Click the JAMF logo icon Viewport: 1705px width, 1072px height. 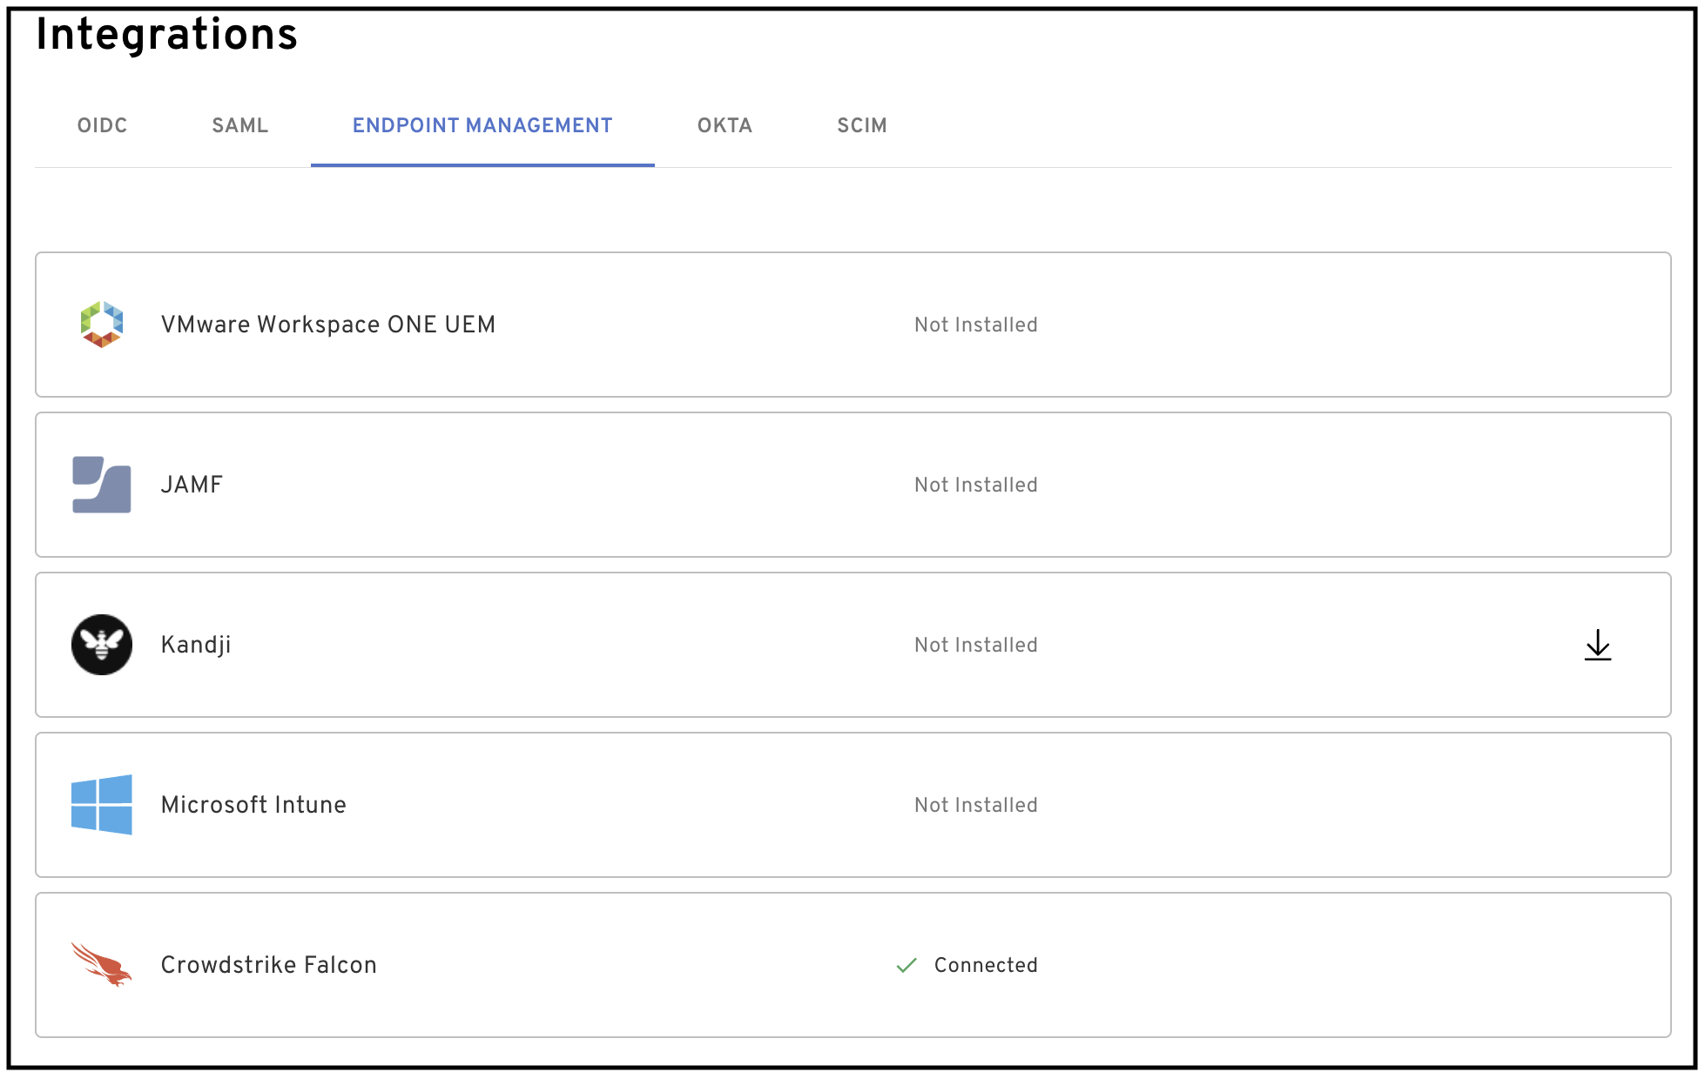pos(101,485)
